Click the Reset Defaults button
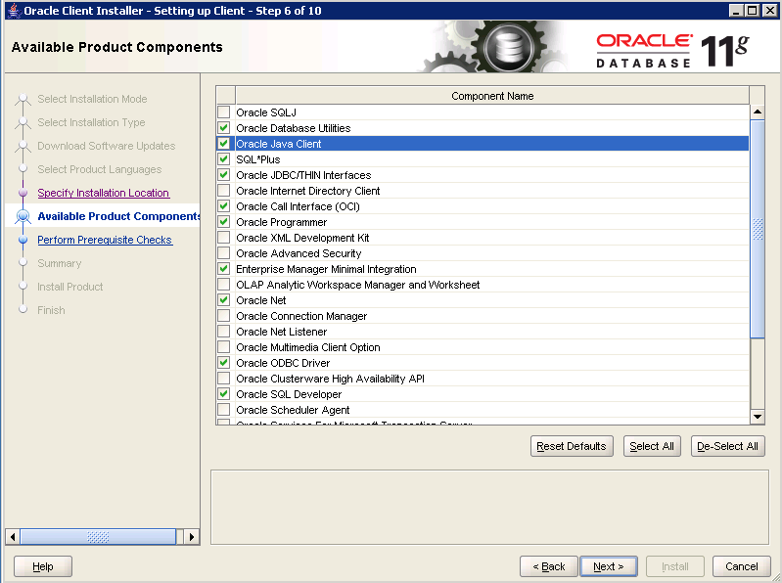This screenshot has width=782, height=583. tap(572, 446)
